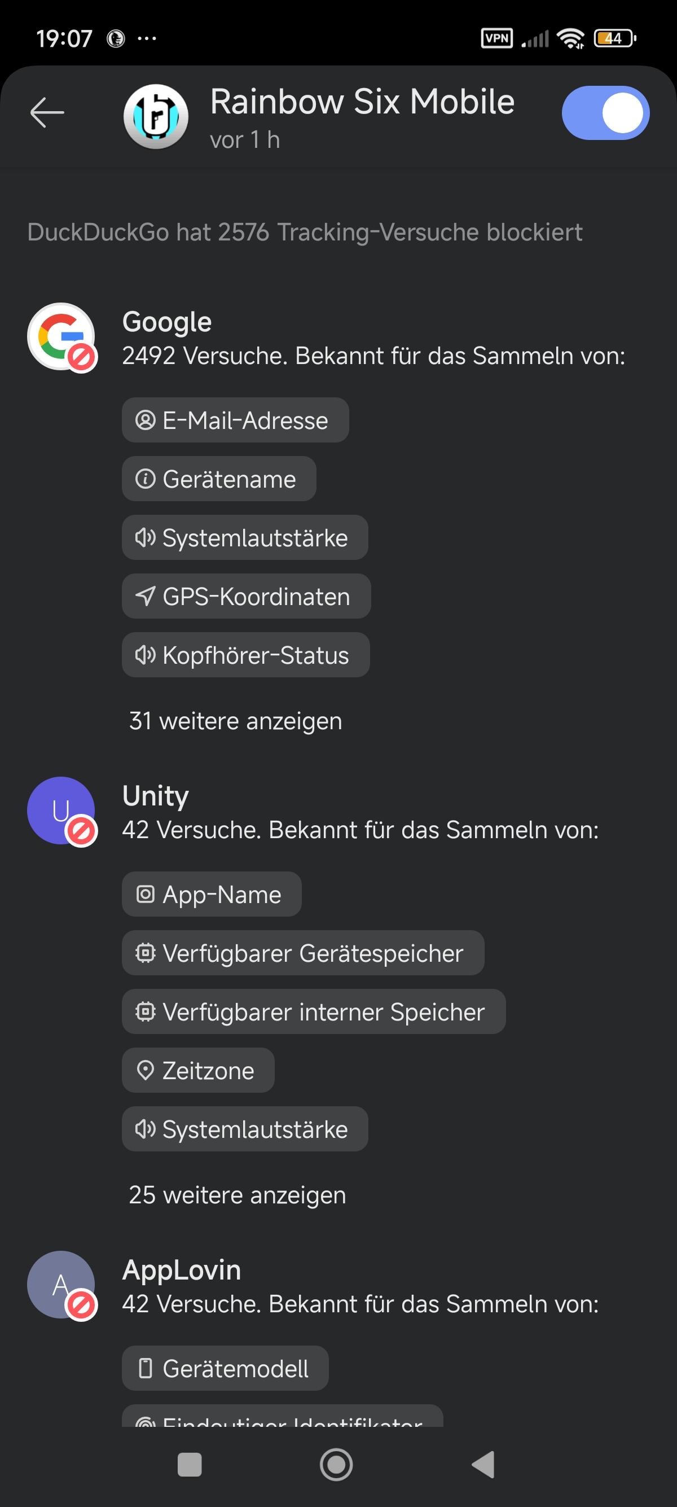Tap the Zeitzone chip
The width and height of the screenshot is (677, 1507).
click(198, 1070)
